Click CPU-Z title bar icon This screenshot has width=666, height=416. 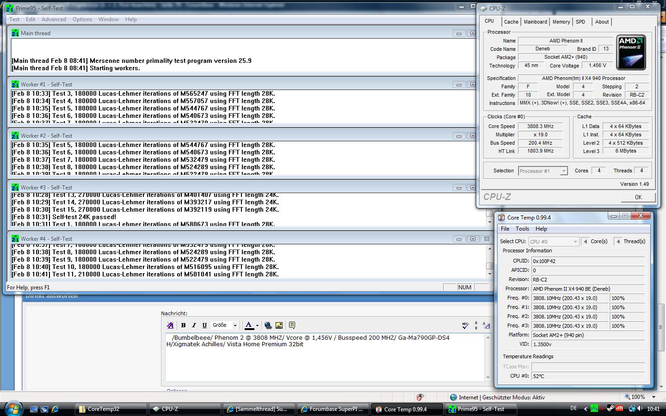click(483, 8)
